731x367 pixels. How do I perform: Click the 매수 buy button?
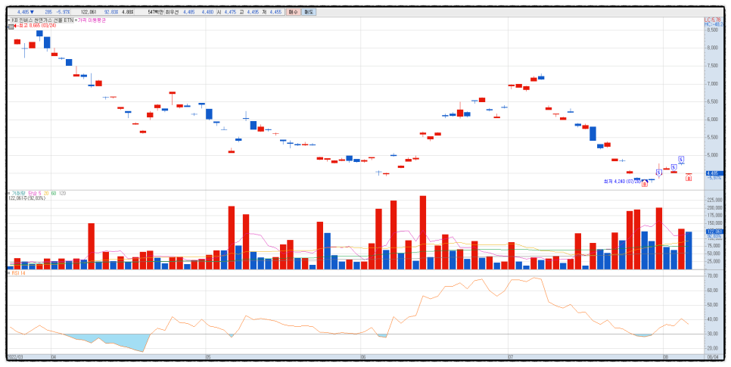click(x=293, y=12)
